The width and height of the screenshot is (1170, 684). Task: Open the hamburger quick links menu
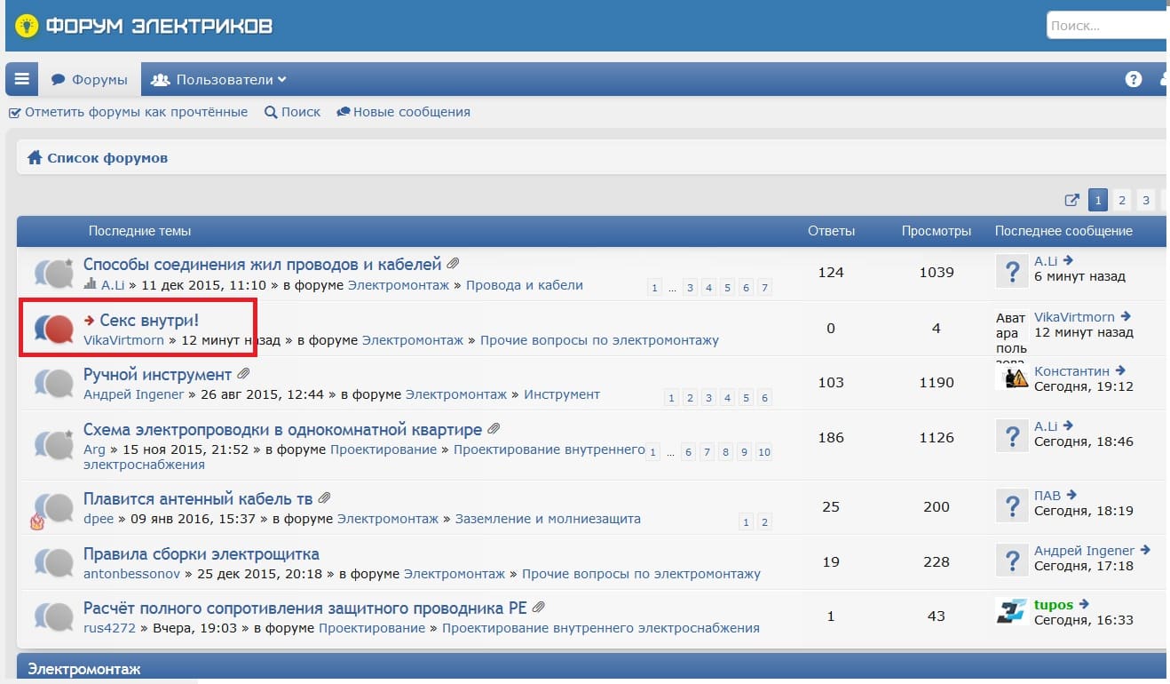pos(21,80)
